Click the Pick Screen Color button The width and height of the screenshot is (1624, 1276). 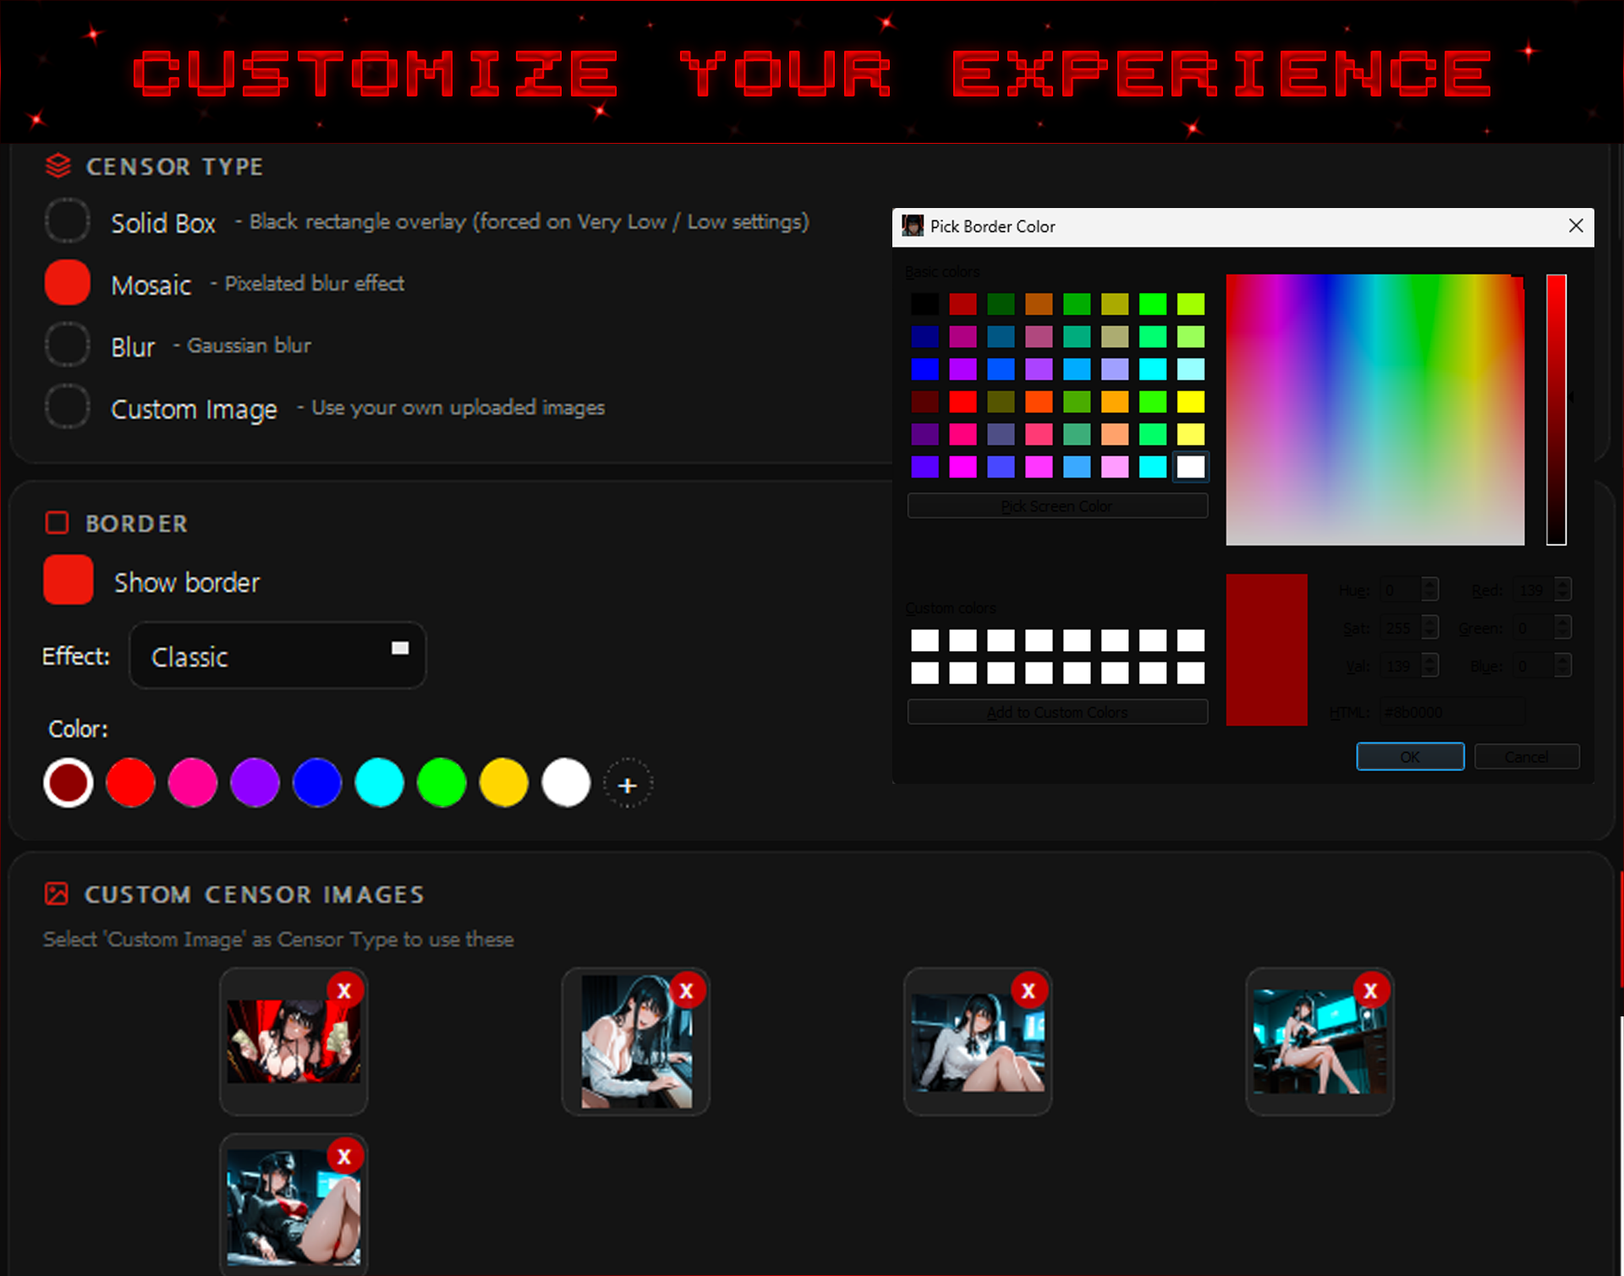pyautogui.click(x=1056, y=506)
